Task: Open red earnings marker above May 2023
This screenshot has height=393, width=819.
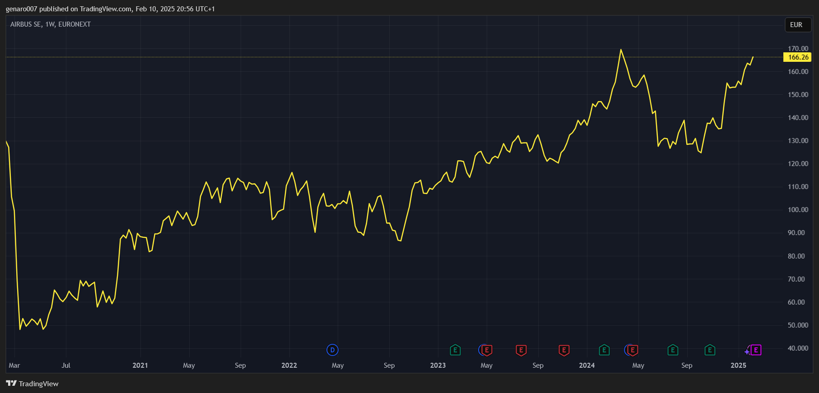Action: 487,350
